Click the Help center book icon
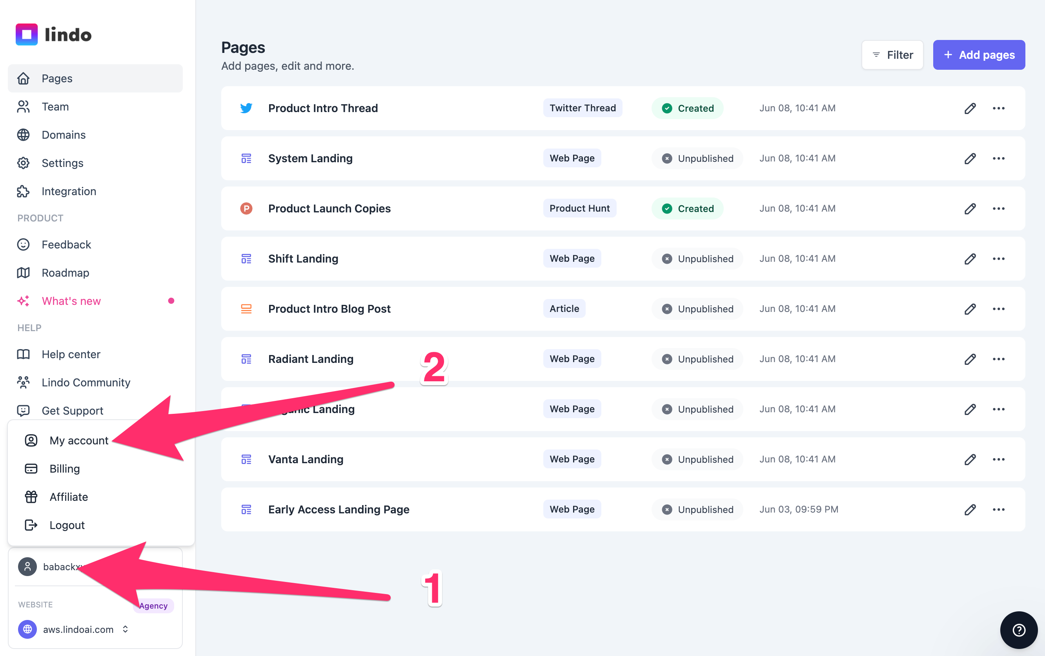1045x656 pixels. [x=24, y=354]
